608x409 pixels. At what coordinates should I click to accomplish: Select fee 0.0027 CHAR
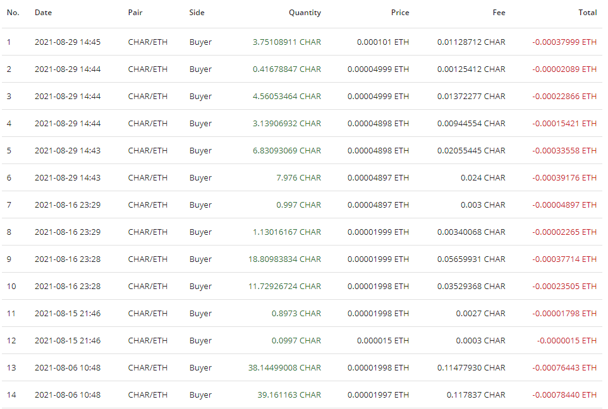pyautogui.click(x=481, y=313)
